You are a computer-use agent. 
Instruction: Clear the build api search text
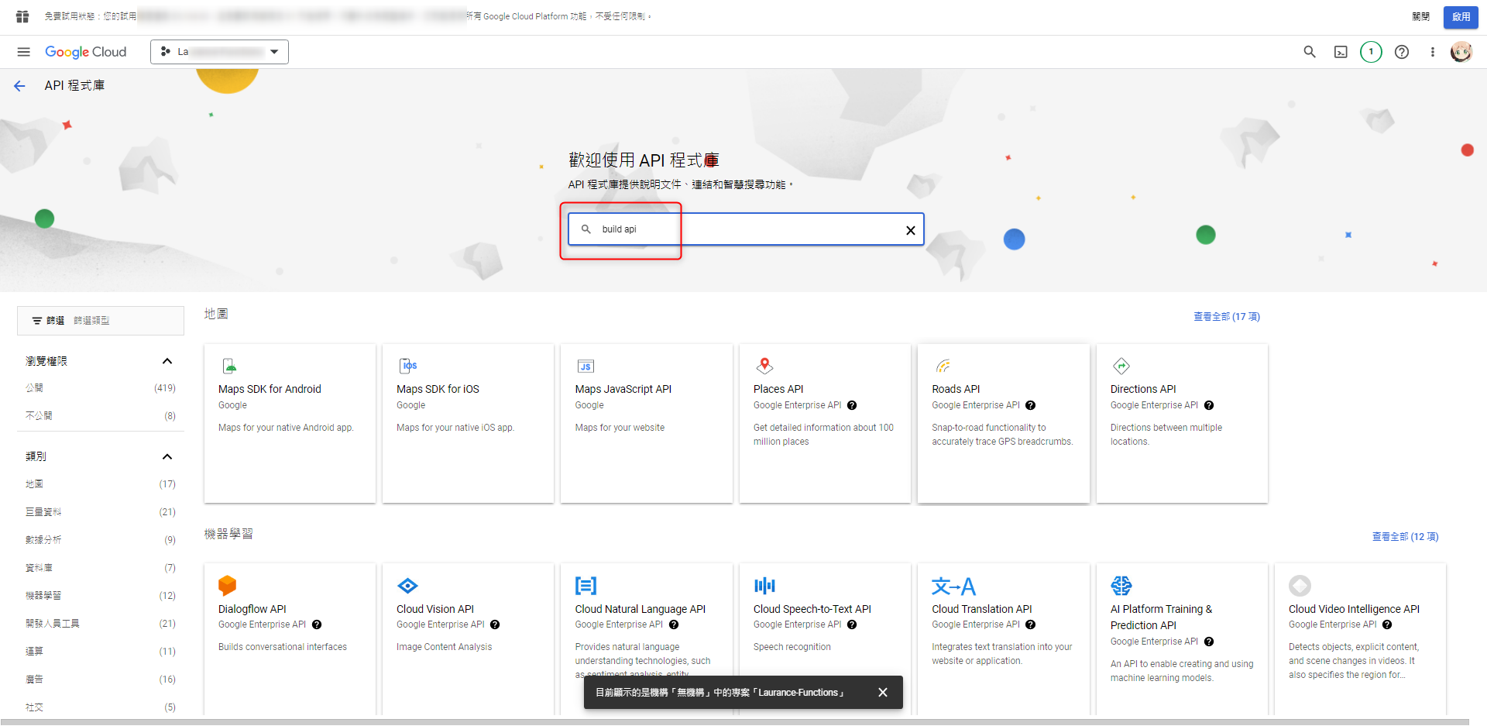point(911,230)
